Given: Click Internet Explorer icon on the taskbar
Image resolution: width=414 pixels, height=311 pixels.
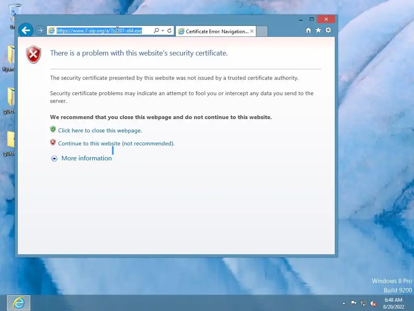Looking at the screenshot, I should click(19, 303).
